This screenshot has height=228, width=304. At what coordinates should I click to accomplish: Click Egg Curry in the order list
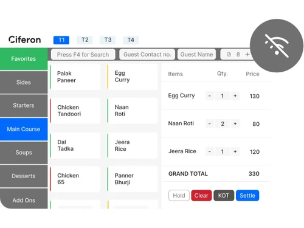[181, 95]
